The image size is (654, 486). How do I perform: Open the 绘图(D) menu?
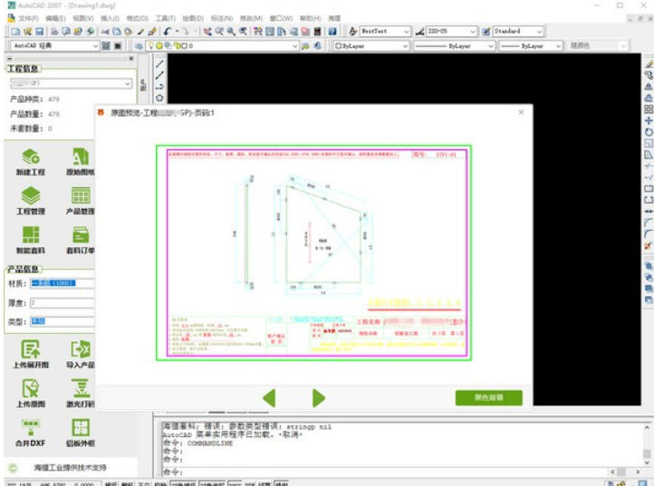[x=191, y=18]
